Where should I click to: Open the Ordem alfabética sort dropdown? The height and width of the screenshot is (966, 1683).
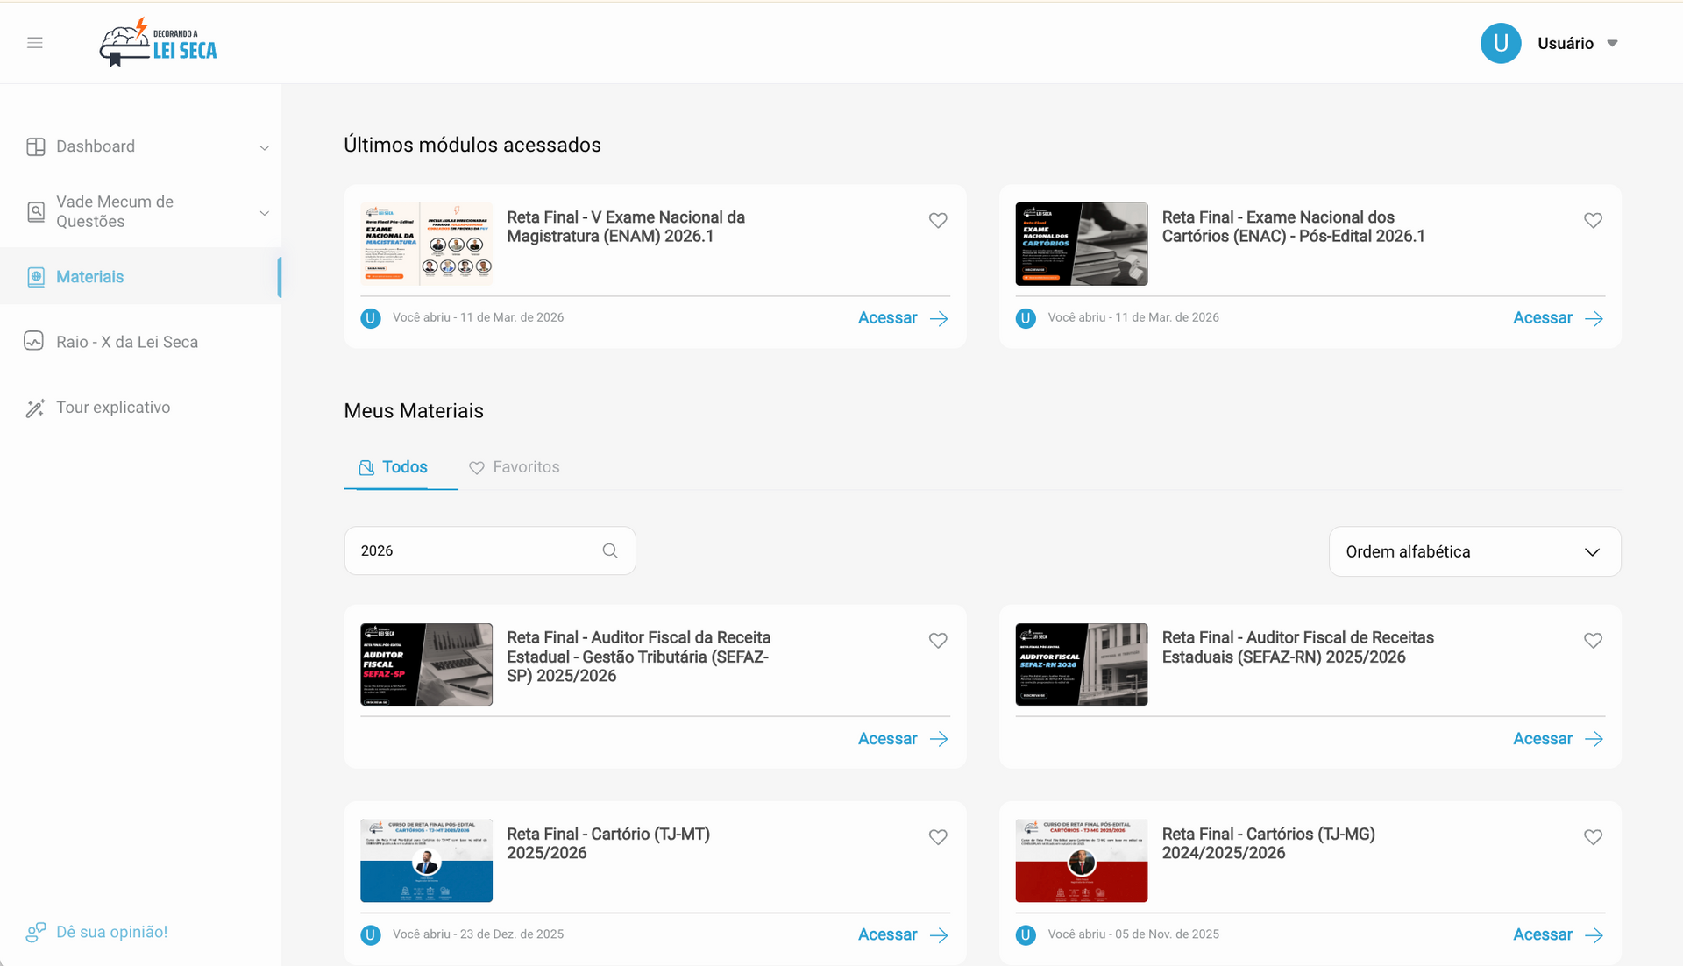coord(1474,551)
